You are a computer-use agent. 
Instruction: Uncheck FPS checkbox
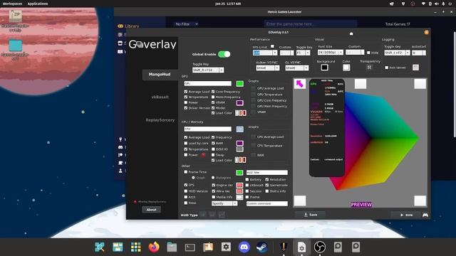[x=186, y=185]
